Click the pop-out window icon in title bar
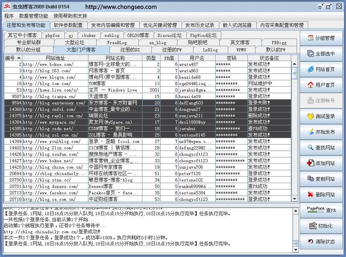The width and height of the screenshot is (346, 257). tap(329, 6)
